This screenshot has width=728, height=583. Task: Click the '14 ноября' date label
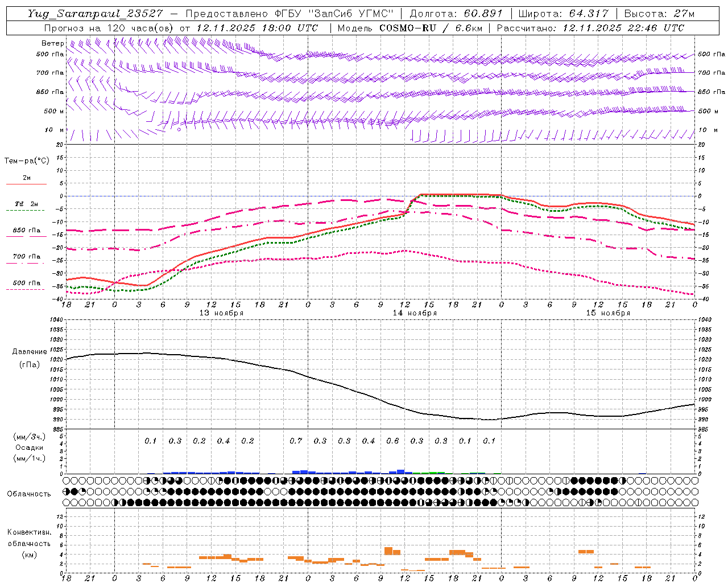coord(415,313)
